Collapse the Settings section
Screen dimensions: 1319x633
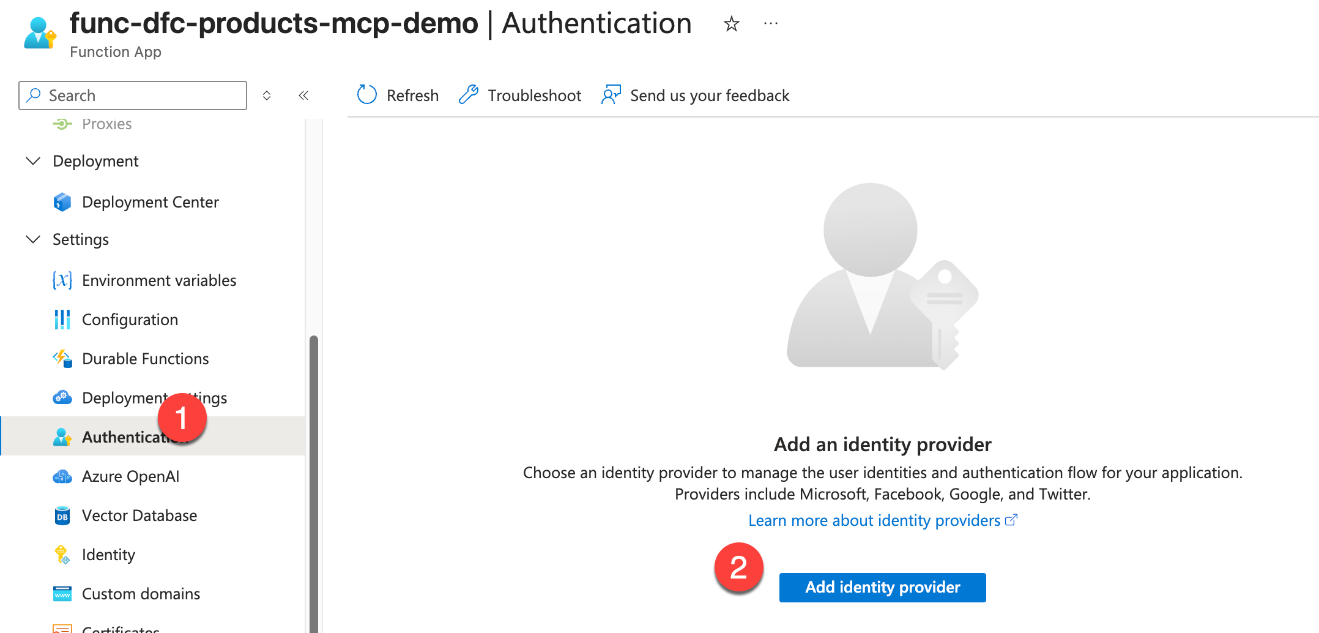click(x=33, y=239)
